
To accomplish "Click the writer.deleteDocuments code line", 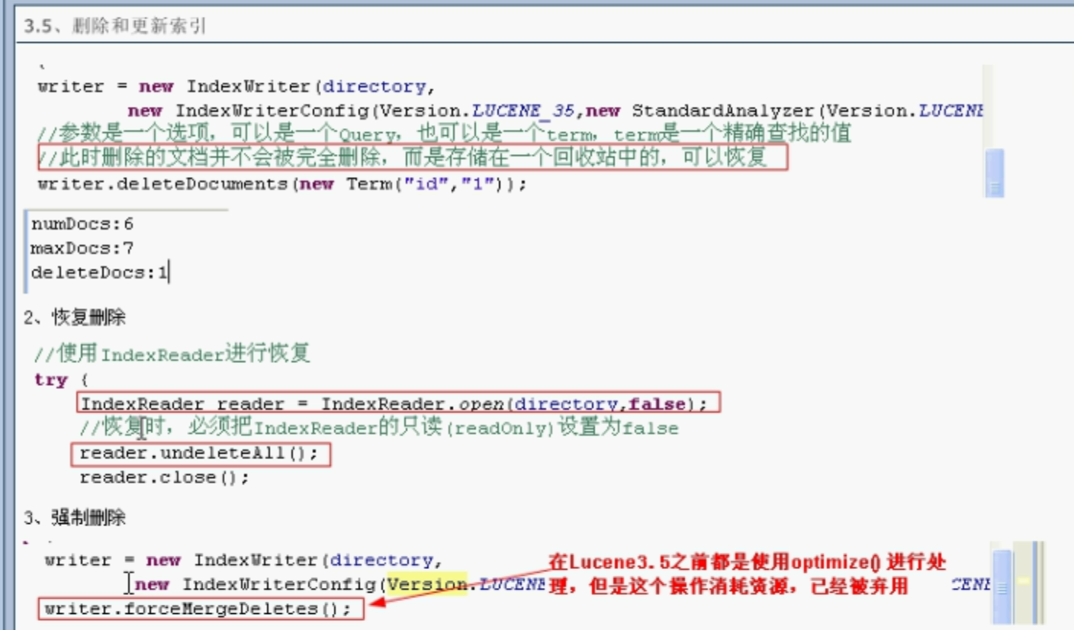I will [282, 185].
